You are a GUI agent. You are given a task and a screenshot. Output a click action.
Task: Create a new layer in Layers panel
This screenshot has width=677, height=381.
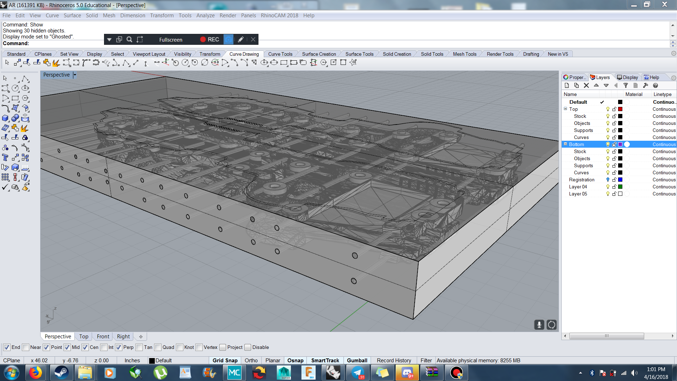(x=567, y=86)
